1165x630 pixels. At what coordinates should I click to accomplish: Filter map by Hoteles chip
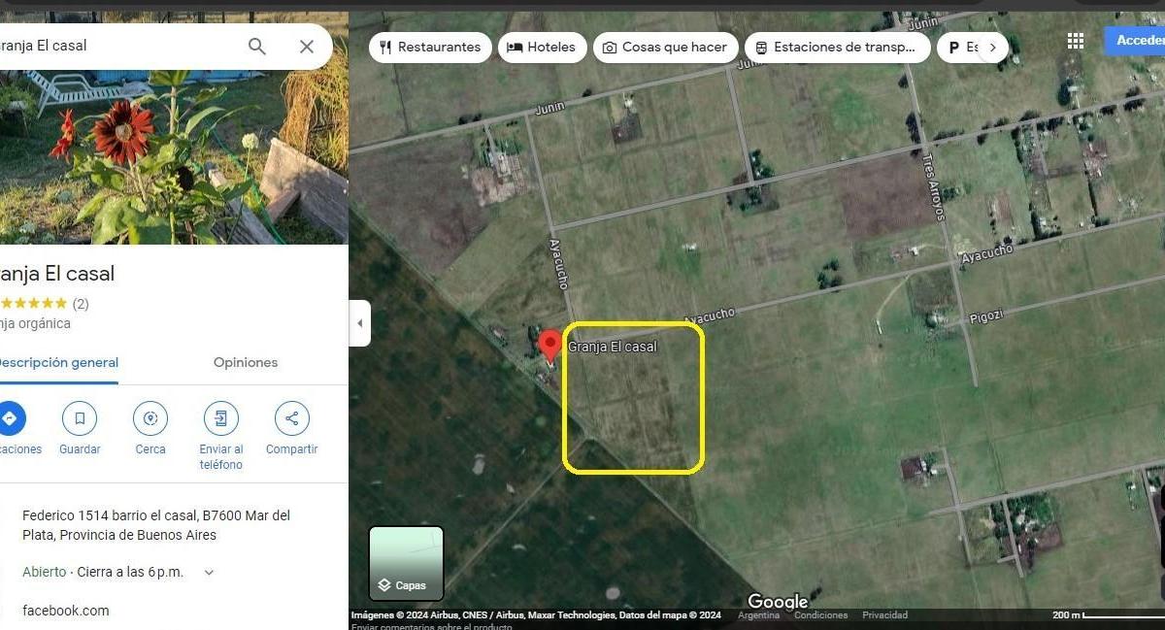[542, 47]
